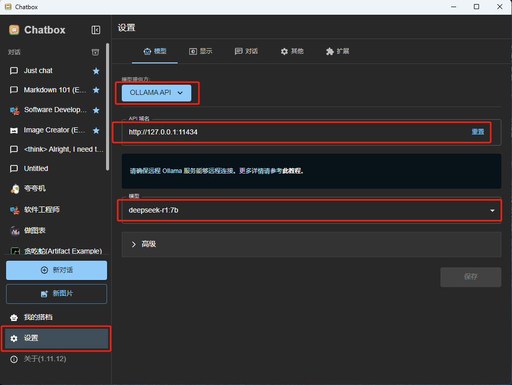Open the deepseek-r1:7b model dropdown
The image size is (512, 385).
coord(312,211)
